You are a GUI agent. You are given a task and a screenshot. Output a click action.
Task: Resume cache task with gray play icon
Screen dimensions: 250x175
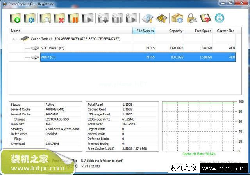(87, 18)
